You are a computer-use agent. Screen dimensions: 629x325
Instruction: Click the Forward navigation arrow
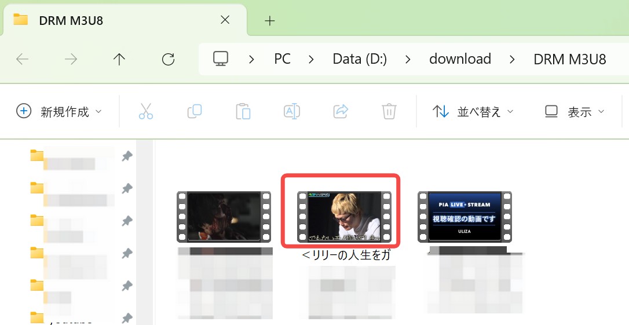[x=71, y=60]
